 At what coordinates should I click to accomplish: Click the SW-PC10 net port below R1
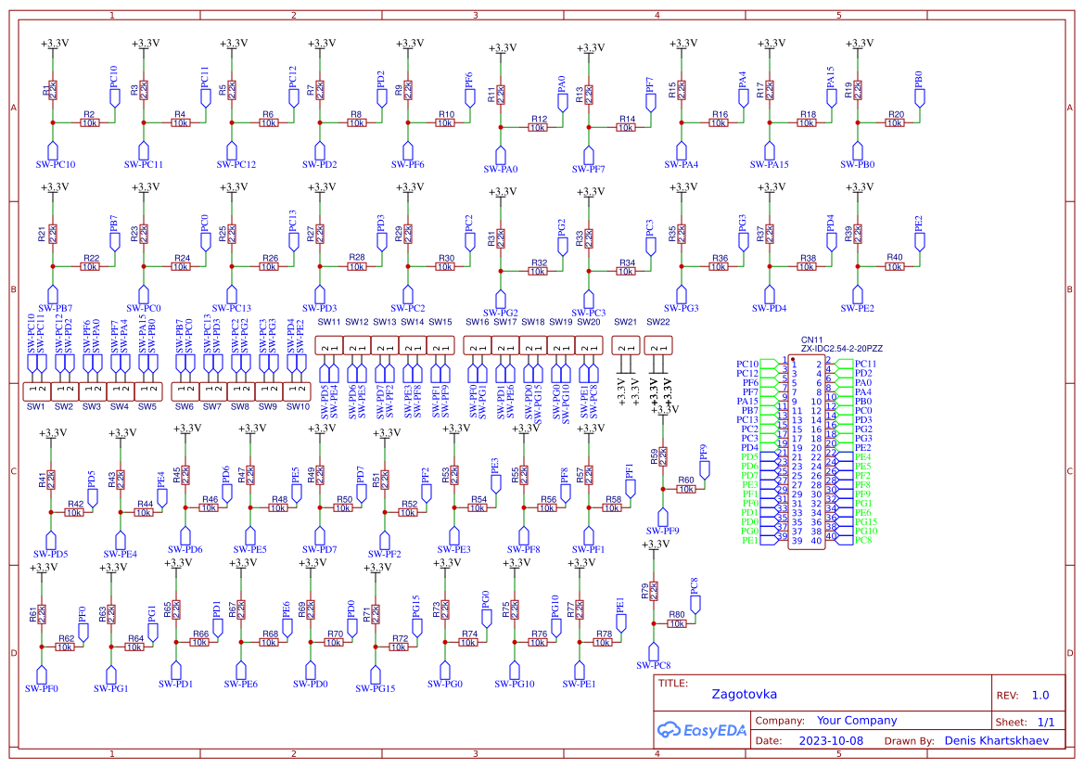[x=53, y=151]
